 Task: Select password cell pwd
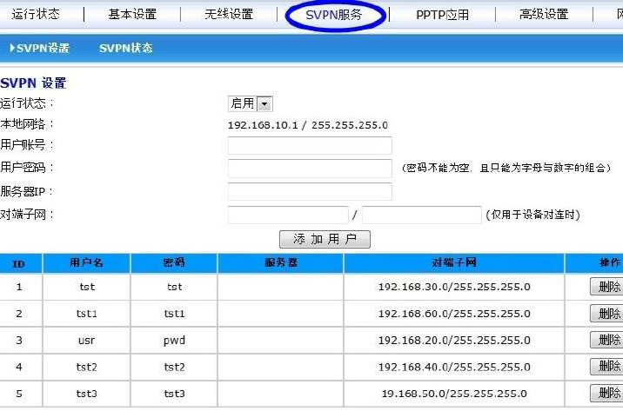(x=174, y=341)
